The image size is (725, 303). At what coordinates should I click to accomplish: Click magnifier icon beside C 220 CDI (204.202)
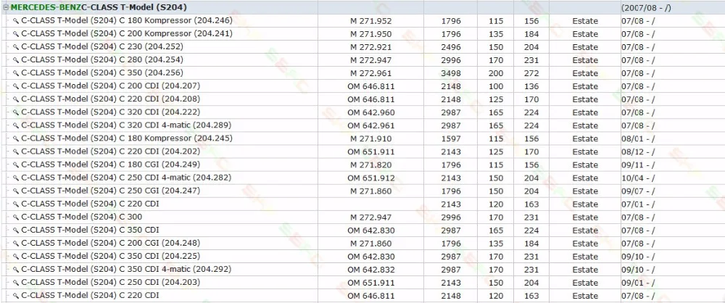click(x=16, y=151)
